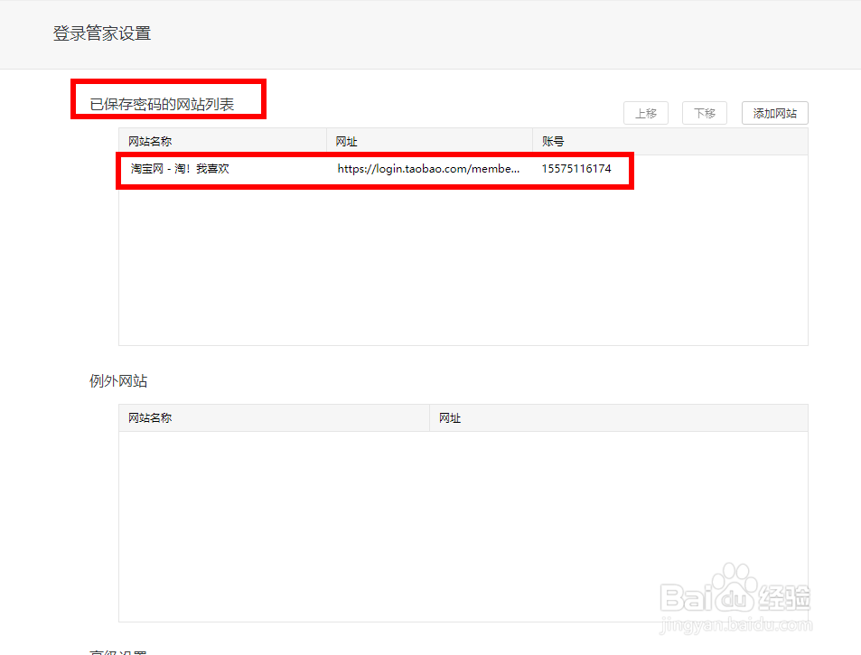Click the 例外网站 section heading

pos(118,381)
